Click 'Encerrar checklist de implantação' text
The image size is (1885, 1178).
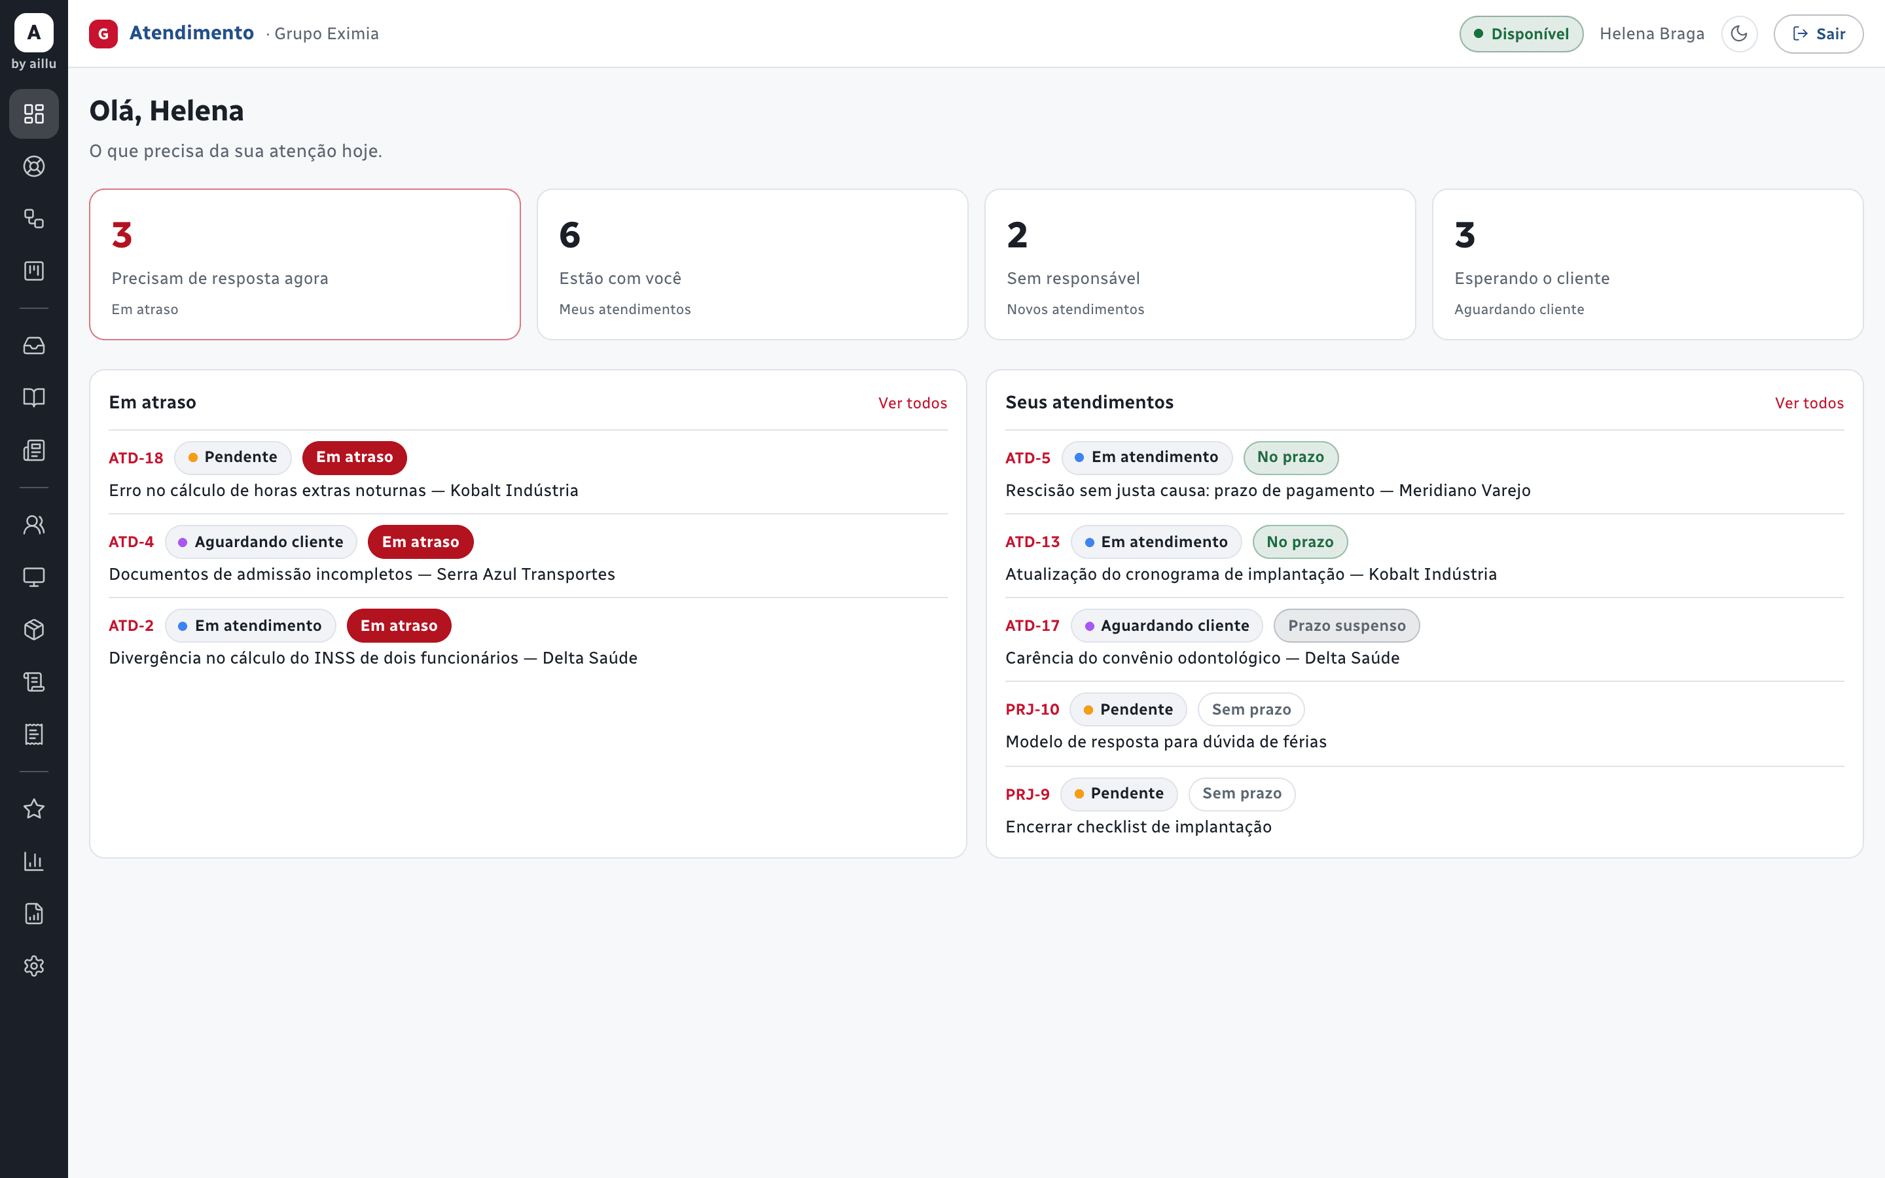[1138, 827]
